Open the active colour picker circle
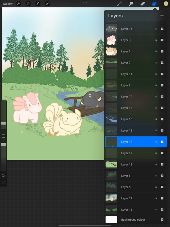The width and height of the screenshot is (170, 227). (166, 4)
